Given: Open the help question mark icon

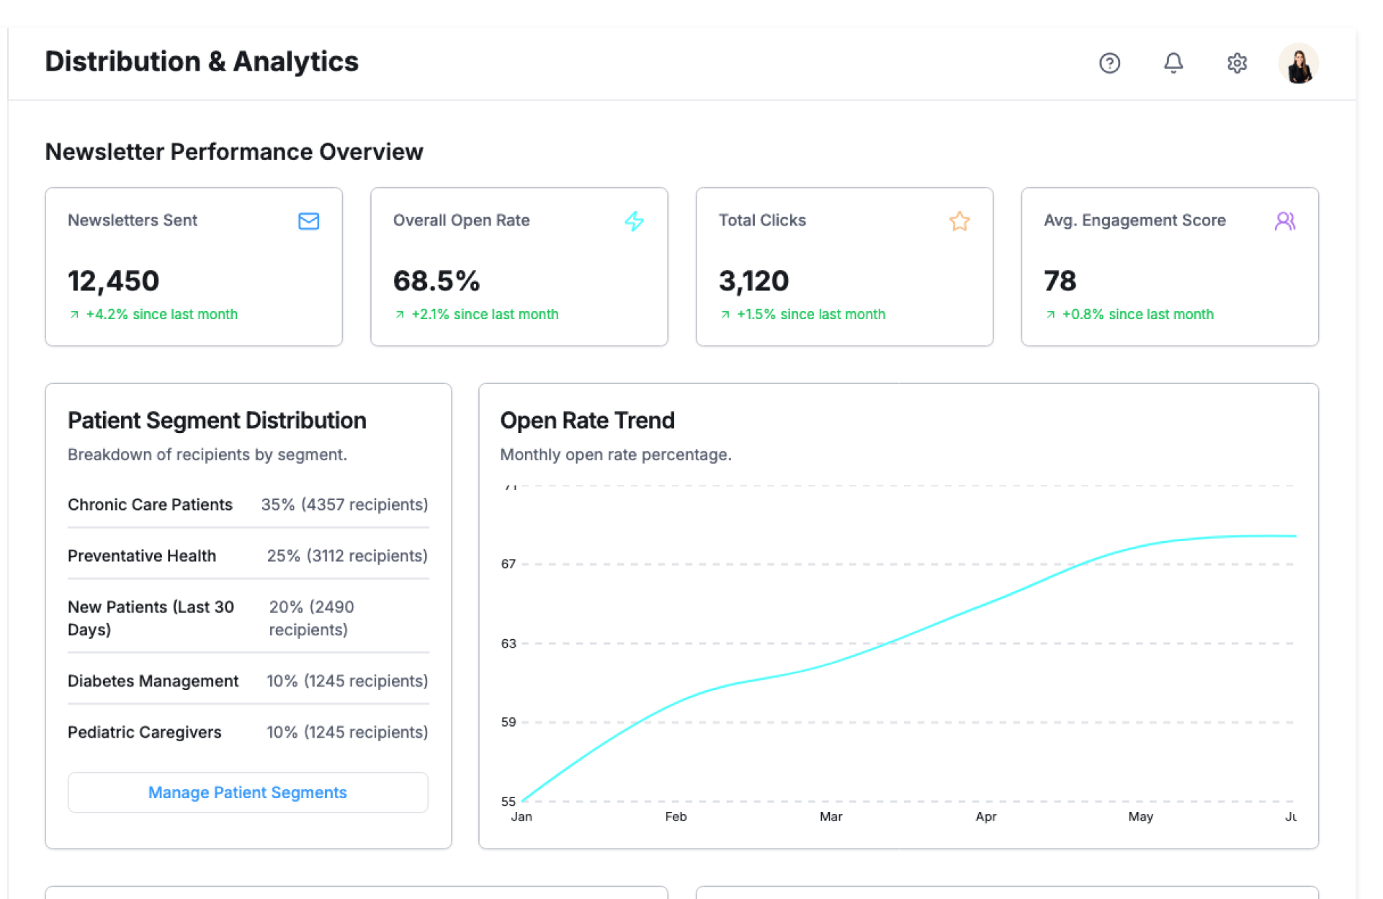Looking at the screenshot, I should tap(1109, 63).
